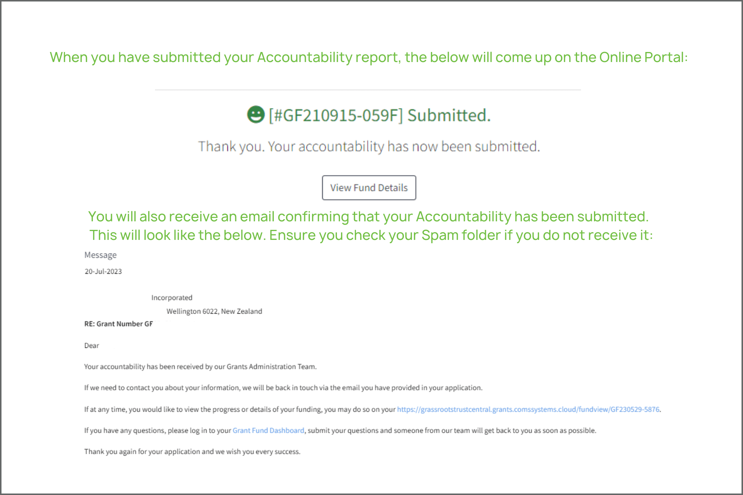
Task: Select the wish you every success line
Action: [x=192, y=452]
